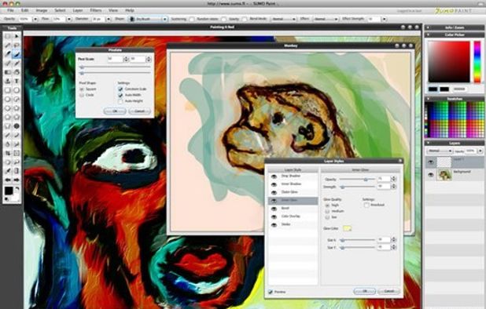This screenshot has height=309, width=486.
Task: Choose Medium glow quality radio button
Action: coord(327,211)
